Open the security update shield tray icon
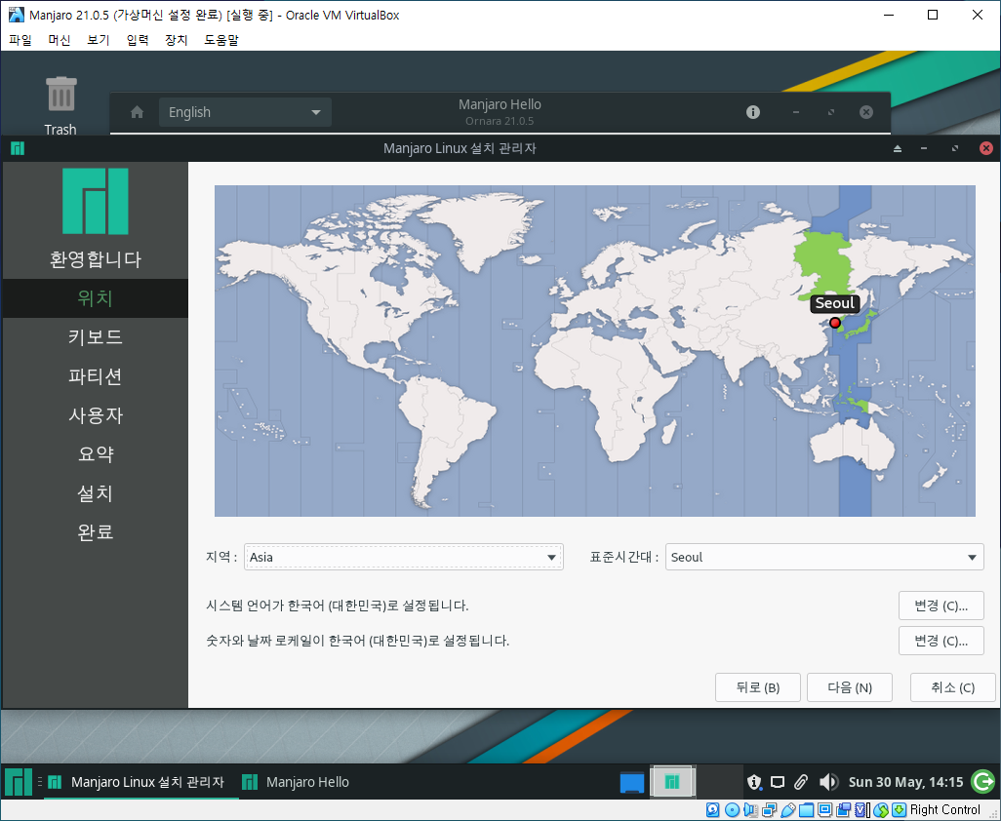 click(x=754, y=781)
